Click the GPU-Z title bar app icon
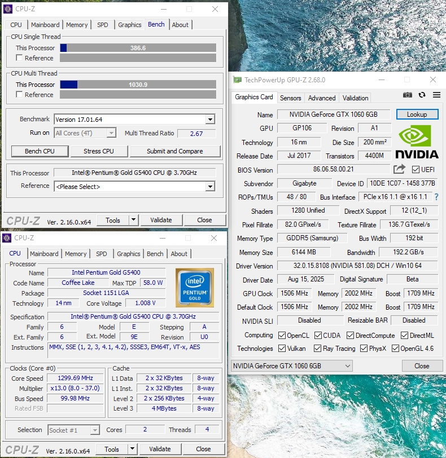Viewport: 446px width, 458px height. (238, 80)
